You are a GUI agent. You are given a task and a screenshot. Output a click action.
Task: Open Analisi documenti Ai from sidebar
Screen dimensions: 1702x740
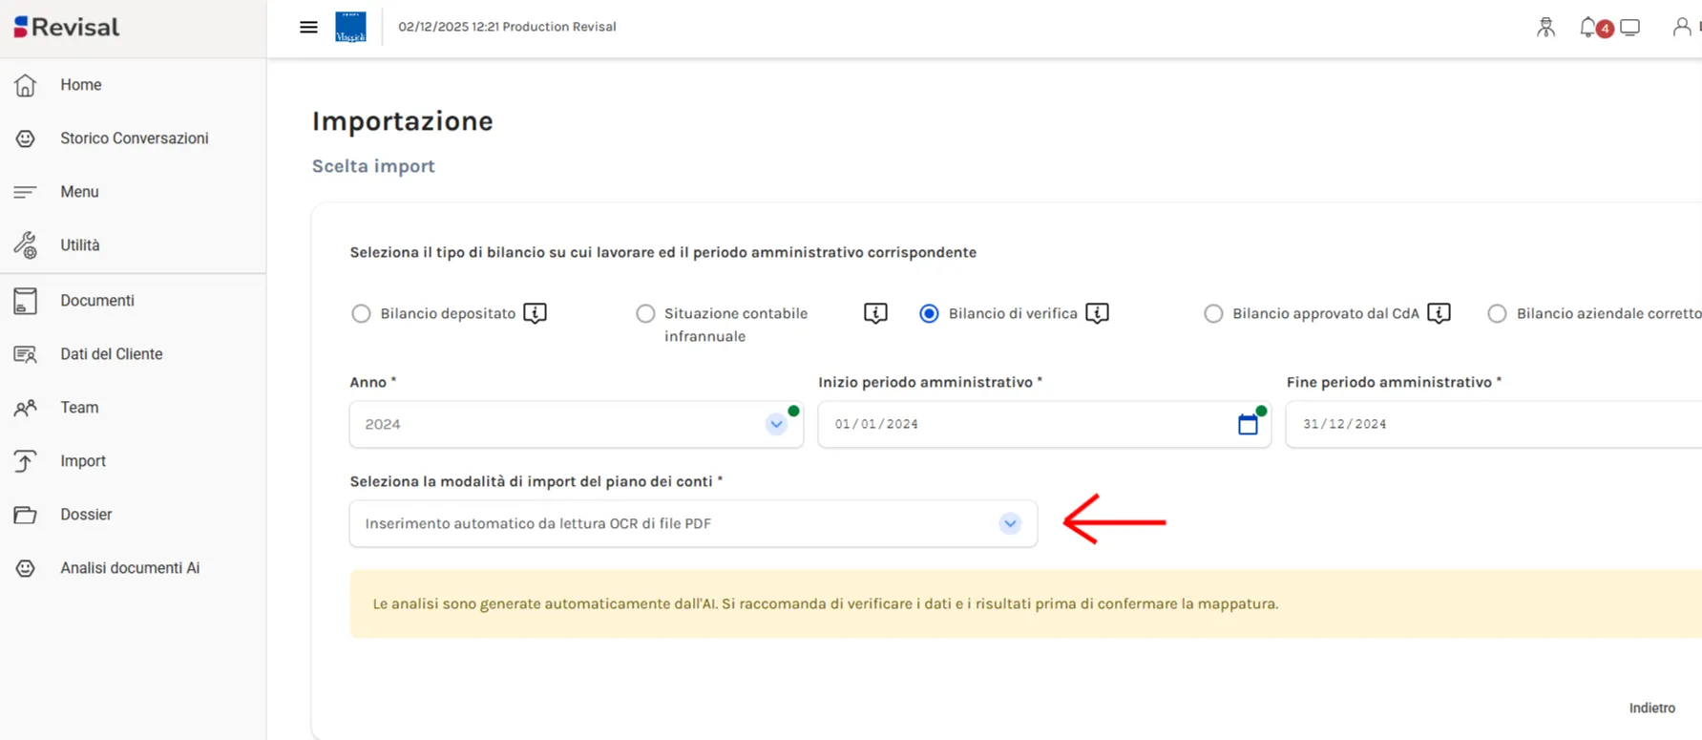(x=129, y=568)
